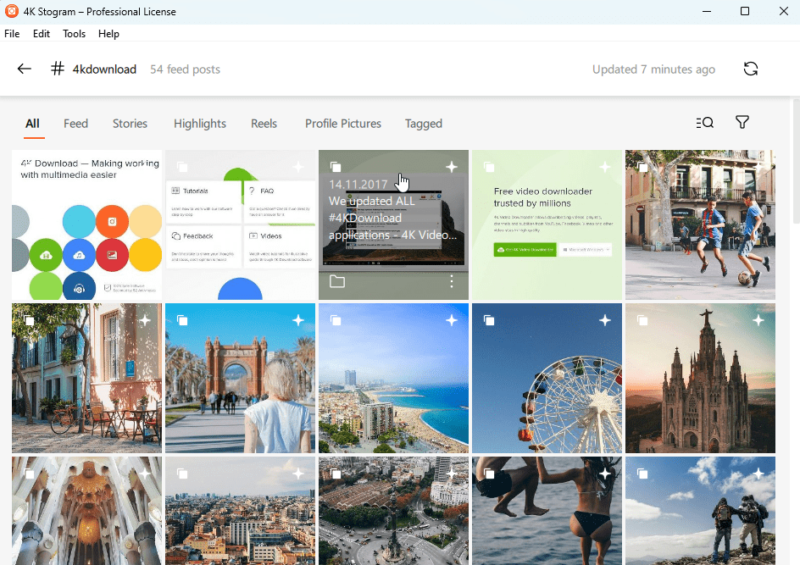Click the multi-photo icon on the cathedral ceiling photo

29,474
